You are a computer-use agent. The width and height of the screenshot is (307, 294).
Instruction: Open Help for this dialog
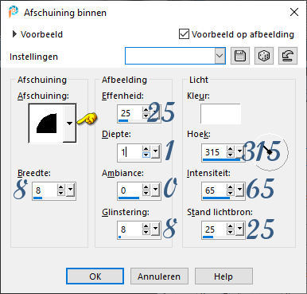point(223,276)
